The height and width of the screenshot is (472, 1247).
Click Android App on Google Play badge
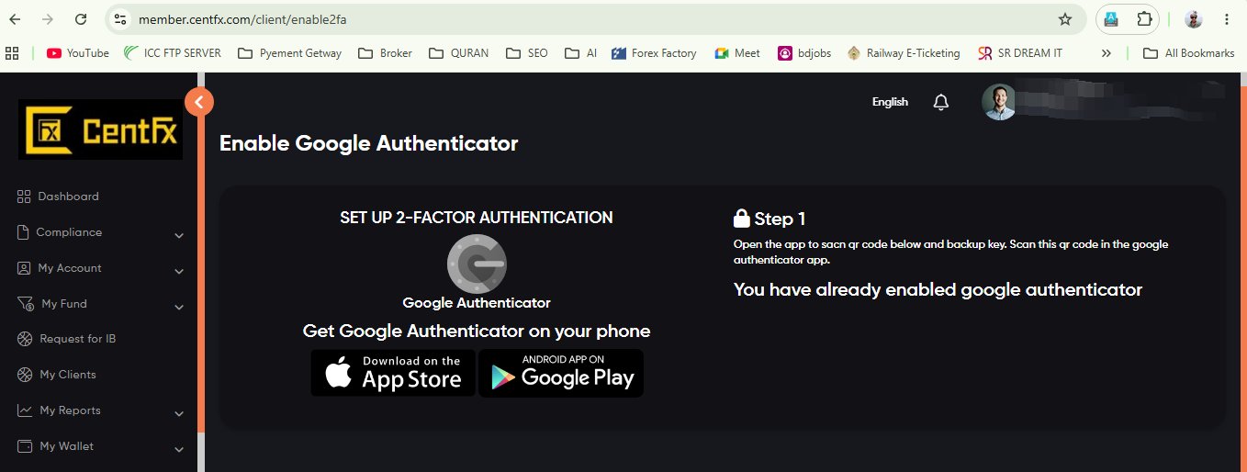[561, 373]
